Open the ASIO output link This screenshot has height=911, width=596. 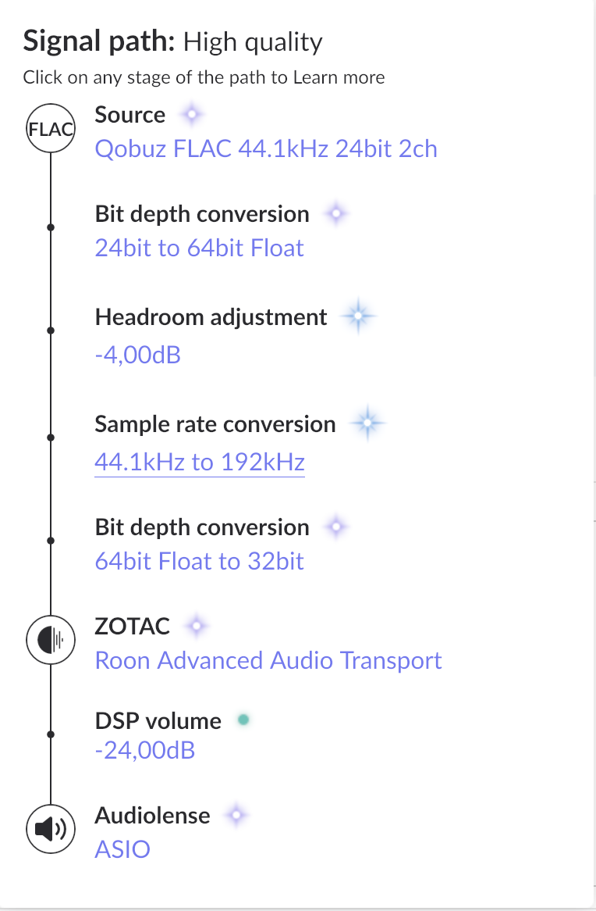[122, 848]
